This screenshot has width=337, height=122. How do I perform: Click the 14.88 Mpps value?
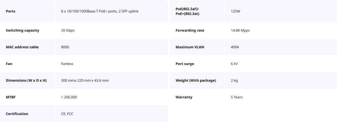click(240, 30)
